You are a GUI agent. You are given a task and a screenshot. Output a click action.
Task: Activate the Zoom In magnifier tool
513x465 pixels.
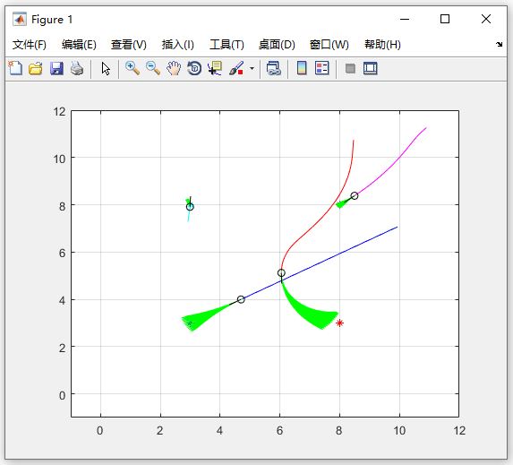click(133, 68)
